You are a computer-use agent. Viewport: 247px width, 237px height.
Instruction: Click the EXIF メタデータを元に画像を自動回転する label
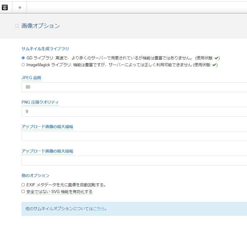point(66,185)
